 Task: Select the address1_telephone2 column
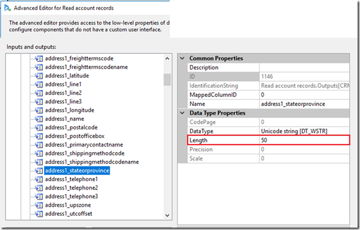click(x=72, y=188)
